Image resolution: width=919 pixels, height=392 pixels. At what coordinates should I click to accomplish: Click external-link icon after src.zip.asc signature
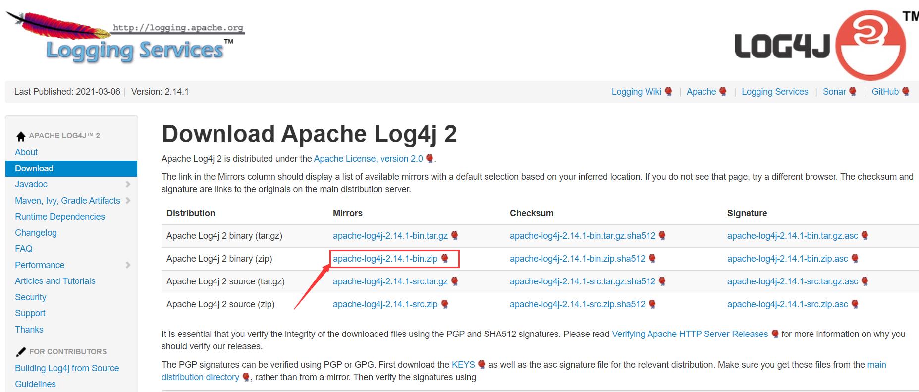[855, 304]
